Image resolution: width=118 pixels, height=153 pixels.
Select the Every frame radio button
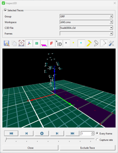(97, 133)
